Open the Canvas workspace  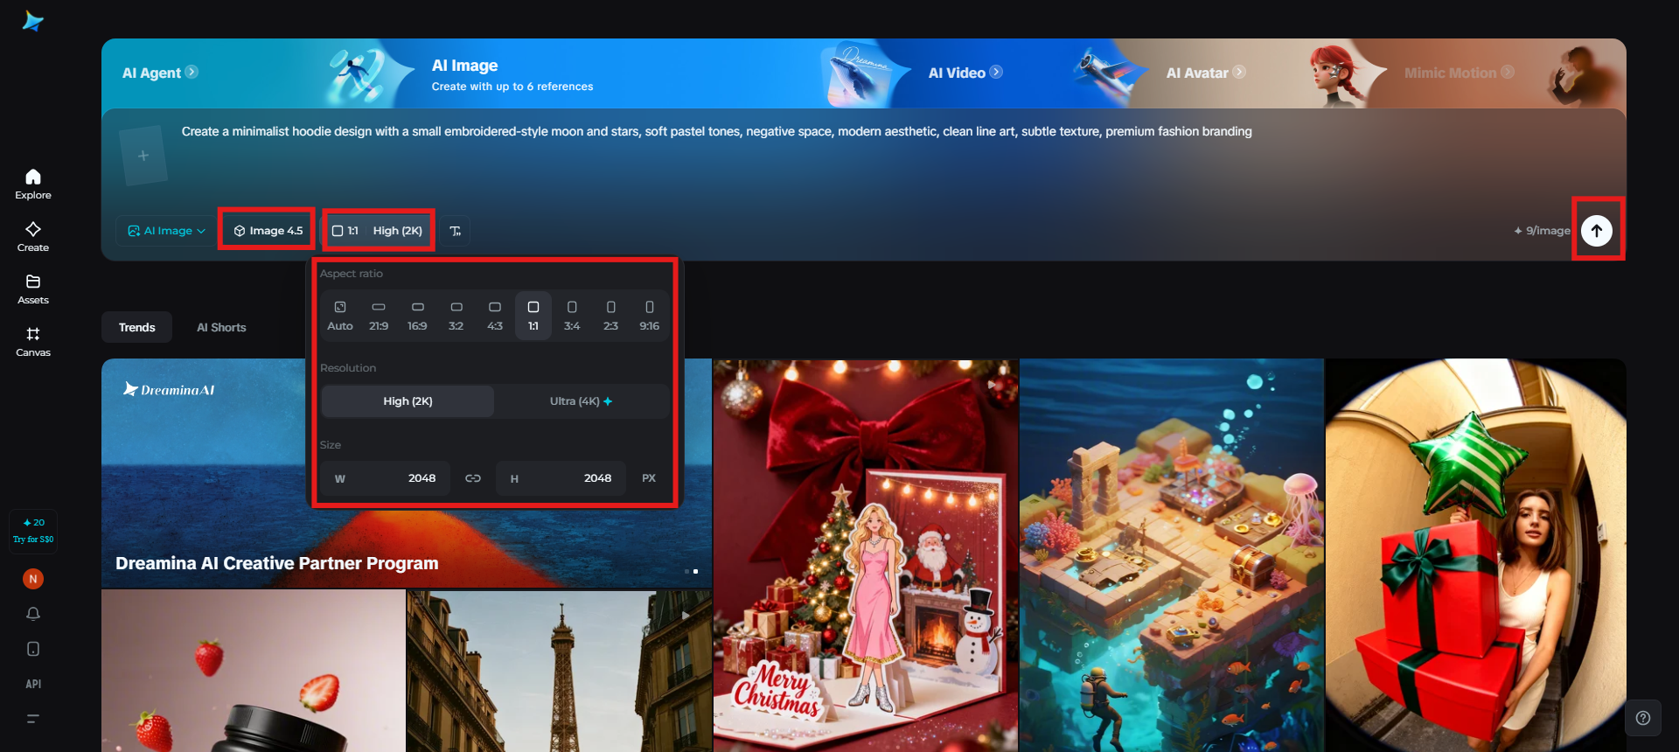pyautogui.click(x=33, y=342)
